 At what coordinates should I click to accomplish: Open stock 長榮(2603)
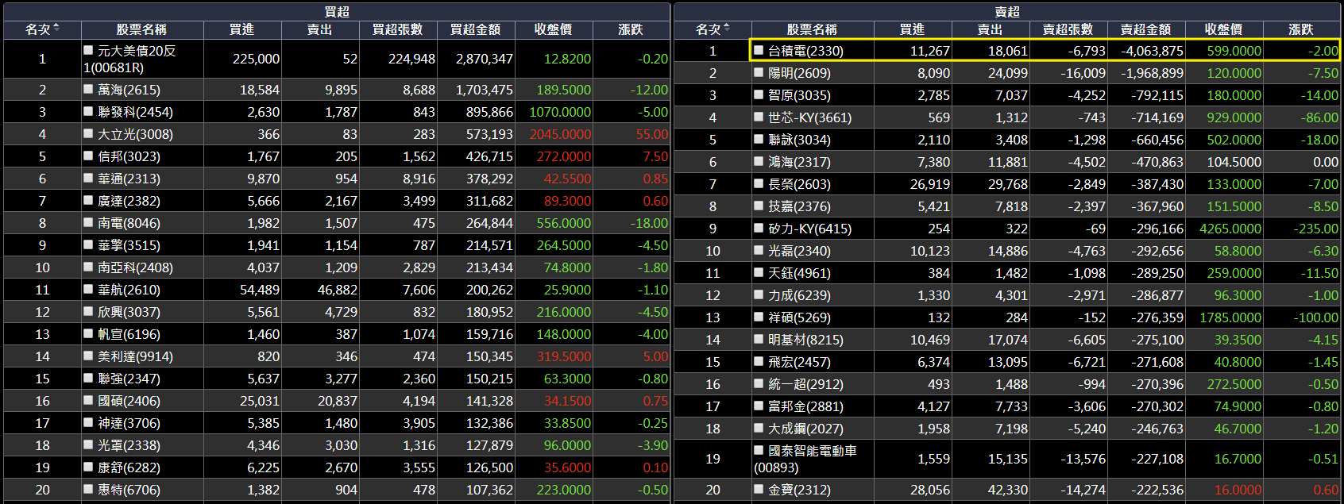coord(799,183)
